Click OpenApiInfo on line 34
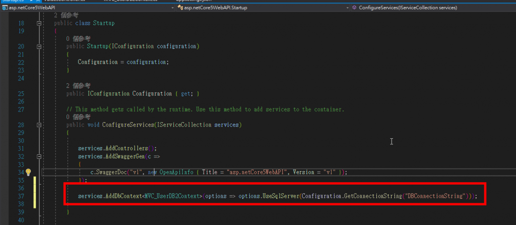Image resolution: width=516 pixels, height=225 pixels. pyautogui.click(x=176, y=172)
